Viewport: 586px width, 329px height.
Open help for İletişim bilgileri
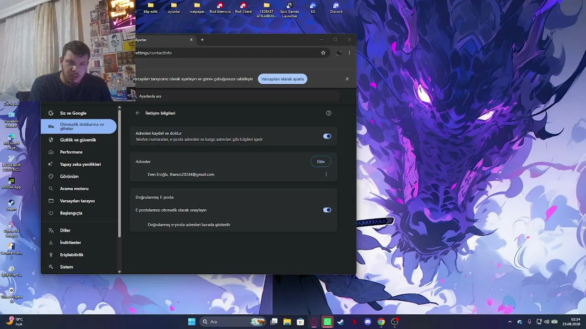coord(328,113)
